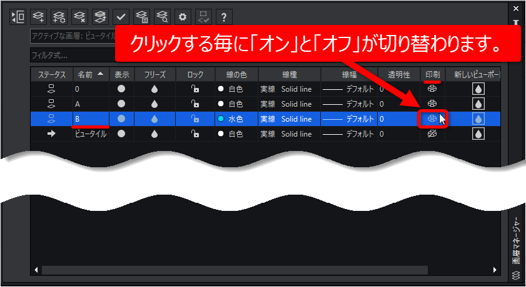Click status icon of layer A

(x=52, y=104)
